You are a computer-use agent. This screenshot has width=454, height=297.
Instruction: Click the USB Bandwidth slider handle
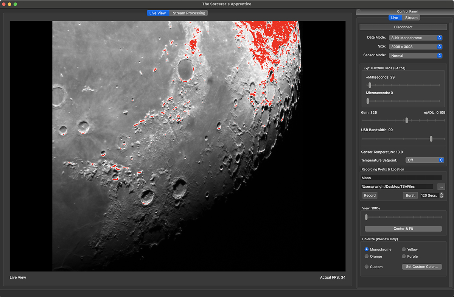[x=431, y=139]
